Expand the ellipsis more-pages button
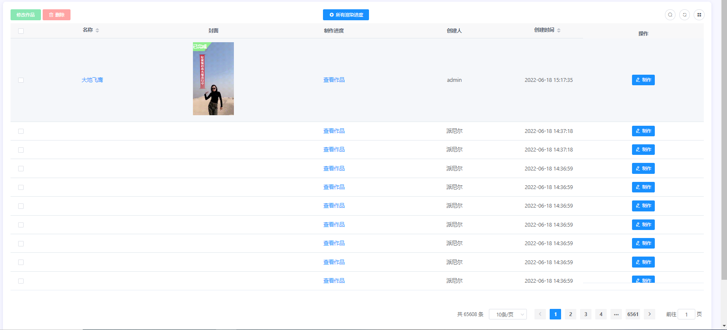Image resolution: width=727 pixels, height=330 pixels. click(616, 314)
